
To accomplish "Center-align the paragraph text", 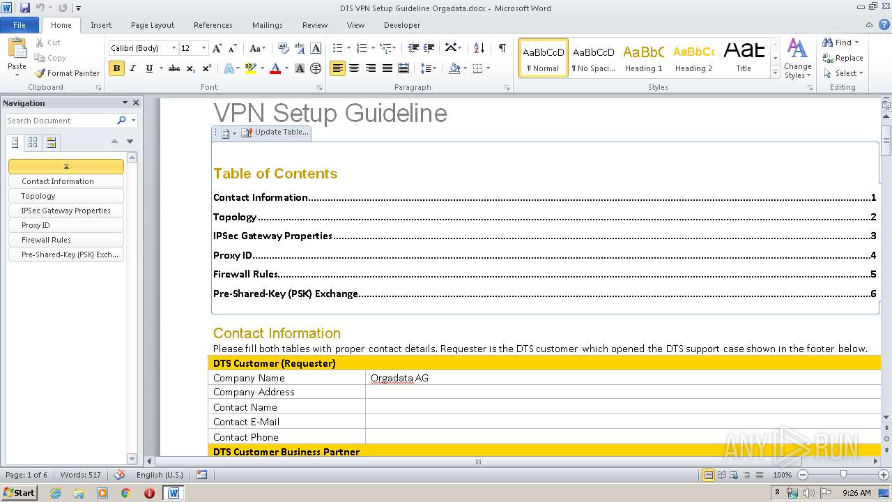I will 354,68.
